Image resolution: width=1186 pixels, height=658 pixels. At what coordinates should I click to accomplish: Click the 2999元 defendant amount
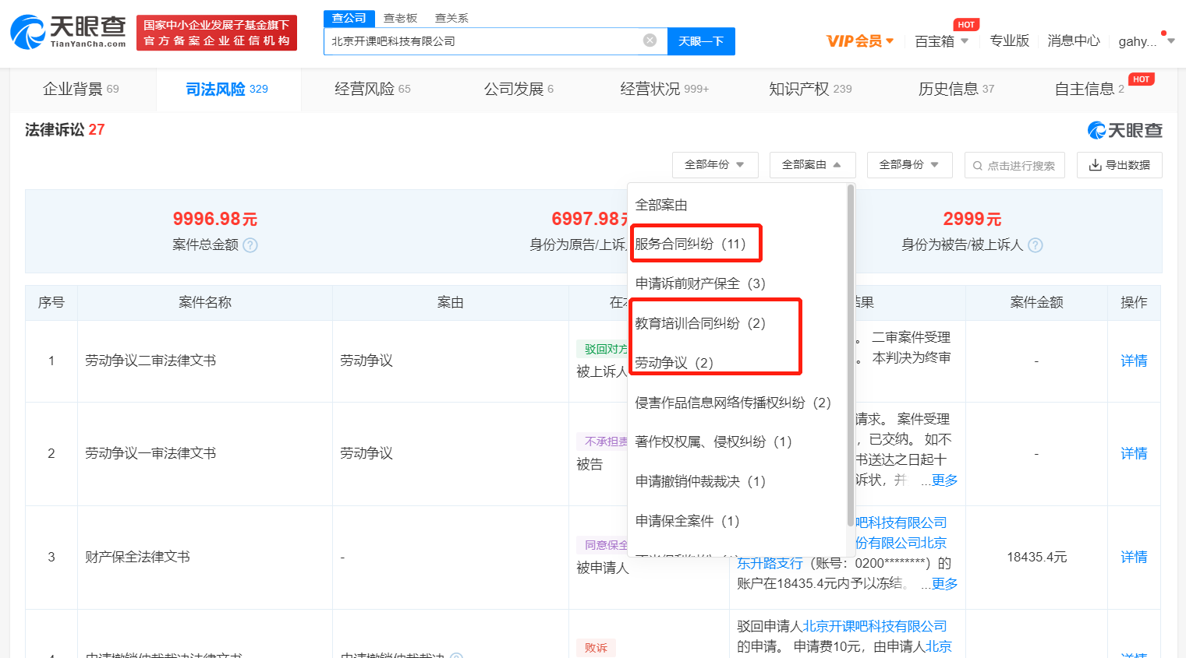972,219
